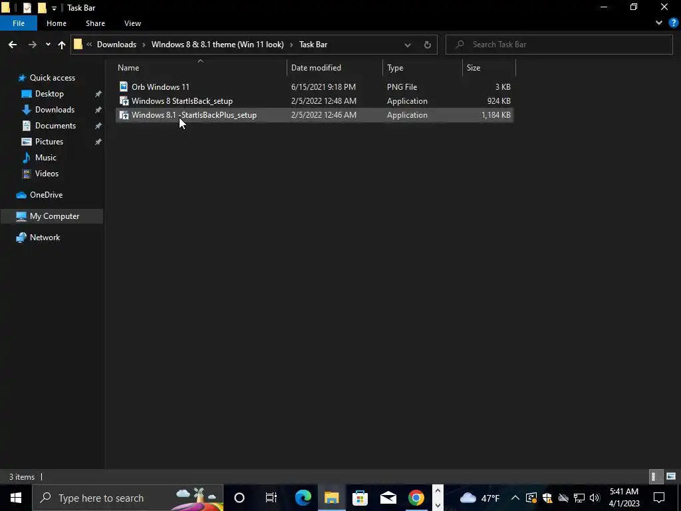This screenshot has height=511, width=681.
Task: Expand the ribbon with chevron
Action: 659,23
